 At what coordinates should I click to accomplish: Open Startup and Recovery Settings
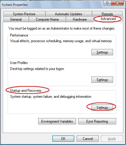click(102, 108)
